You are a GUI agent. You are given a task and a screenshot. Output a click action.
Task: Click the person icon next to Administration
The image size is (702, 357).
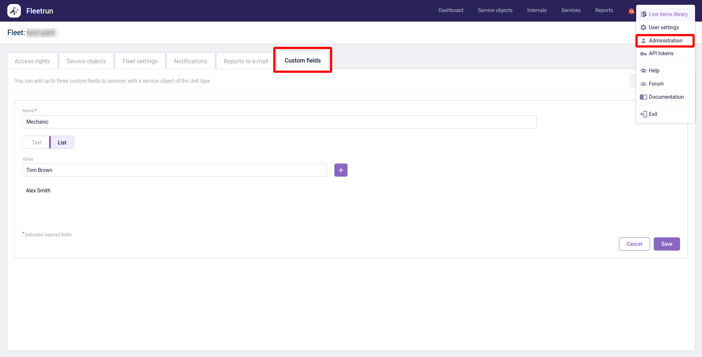[643, 41]
